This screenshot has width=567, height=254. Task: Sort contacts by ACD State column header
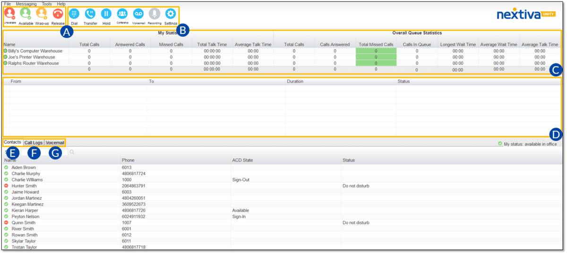click(242, 160)
